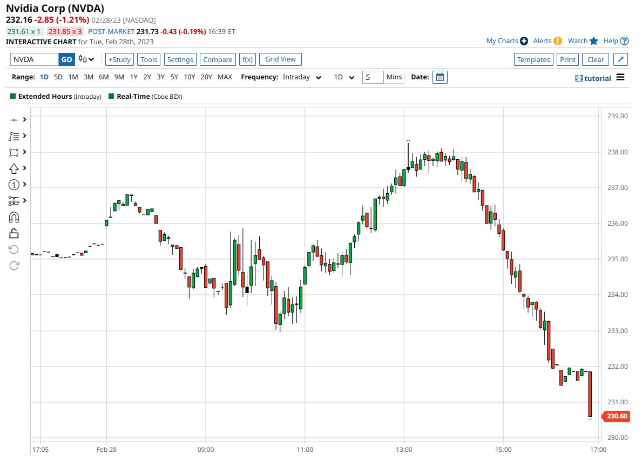The height and width of the screenshot is (461, 642).
Task: Select the 1D range
Action: 44,77
